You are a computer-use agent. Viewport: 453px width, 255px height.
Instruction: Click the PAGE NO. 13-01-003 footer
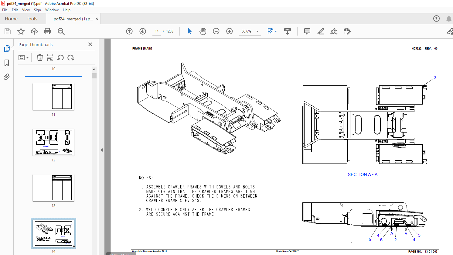point(423,251)
